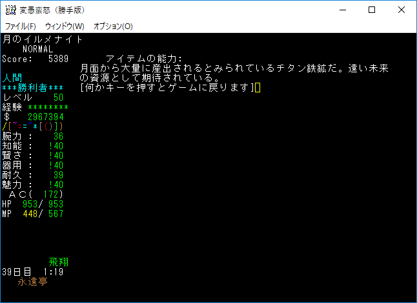Open the ファイル(F) menu
This screenshot has width=417, height=303.
tap(21, 26)
